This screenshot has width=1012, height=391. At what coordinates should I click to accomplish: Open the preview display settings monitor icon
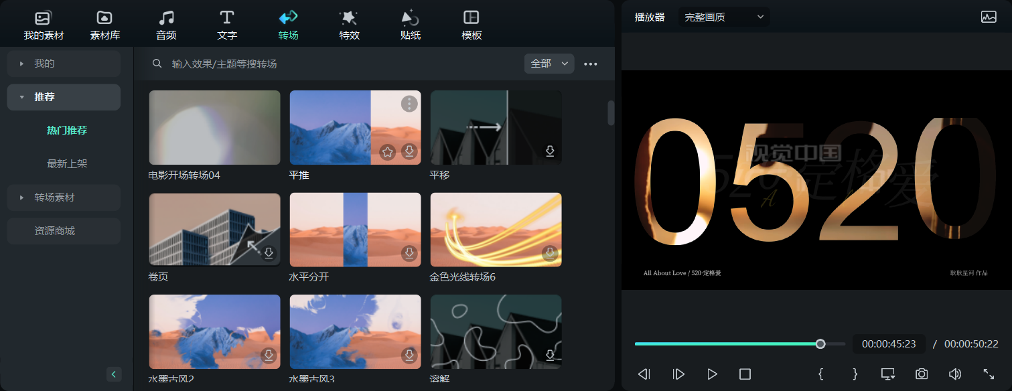(888, 374)
